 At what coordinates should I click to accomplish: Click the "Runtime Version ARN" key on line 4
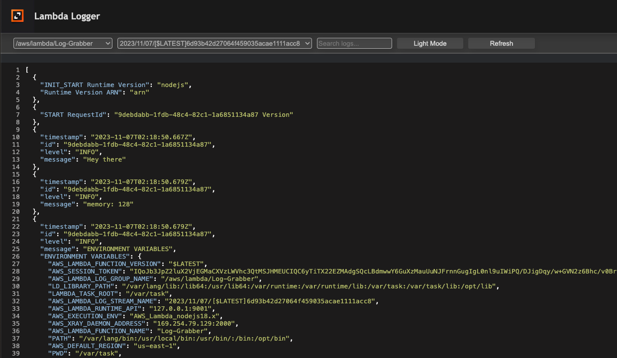click(83, 92)
